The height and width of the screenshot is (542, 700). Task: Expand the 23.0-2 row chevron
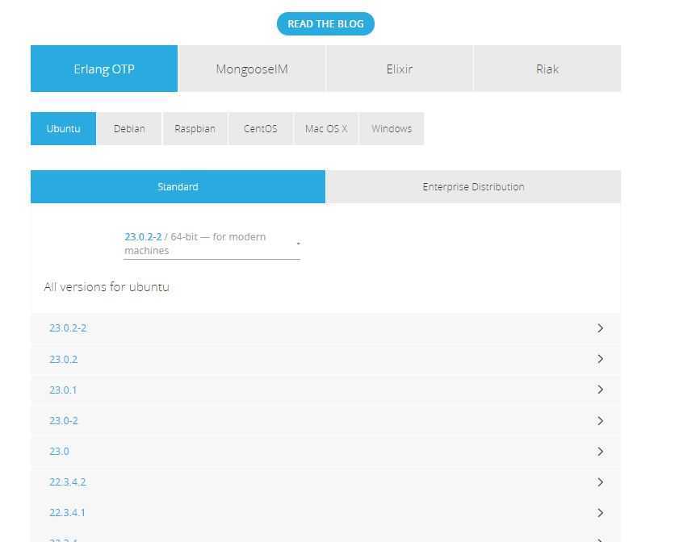[x=601, y=421]
